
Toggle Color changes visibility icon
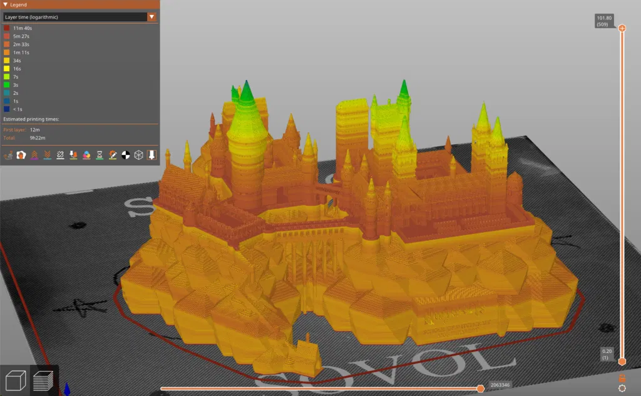click(x=86, y=155)
